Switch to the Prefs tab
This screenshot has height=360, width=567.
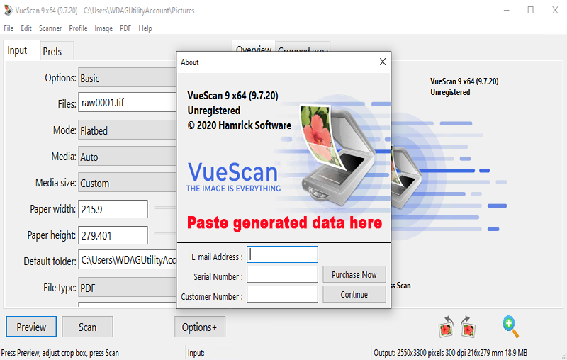(57, 51)
